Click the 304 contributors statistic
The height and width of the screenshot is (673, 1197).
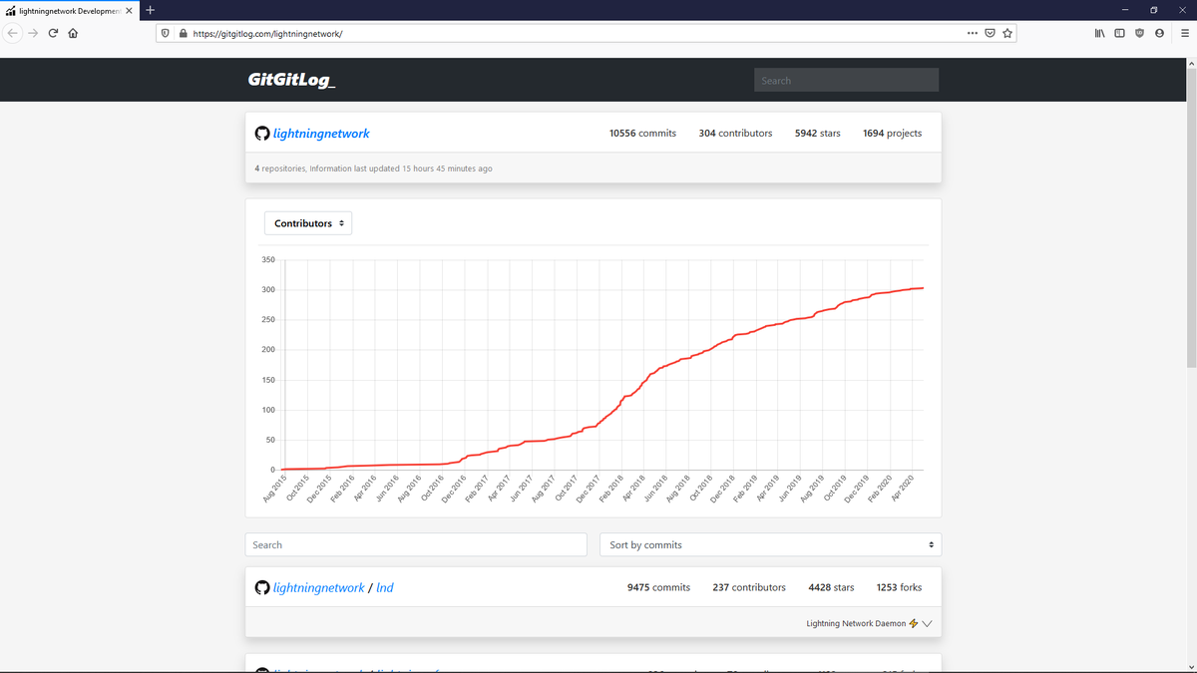point(735,134)
